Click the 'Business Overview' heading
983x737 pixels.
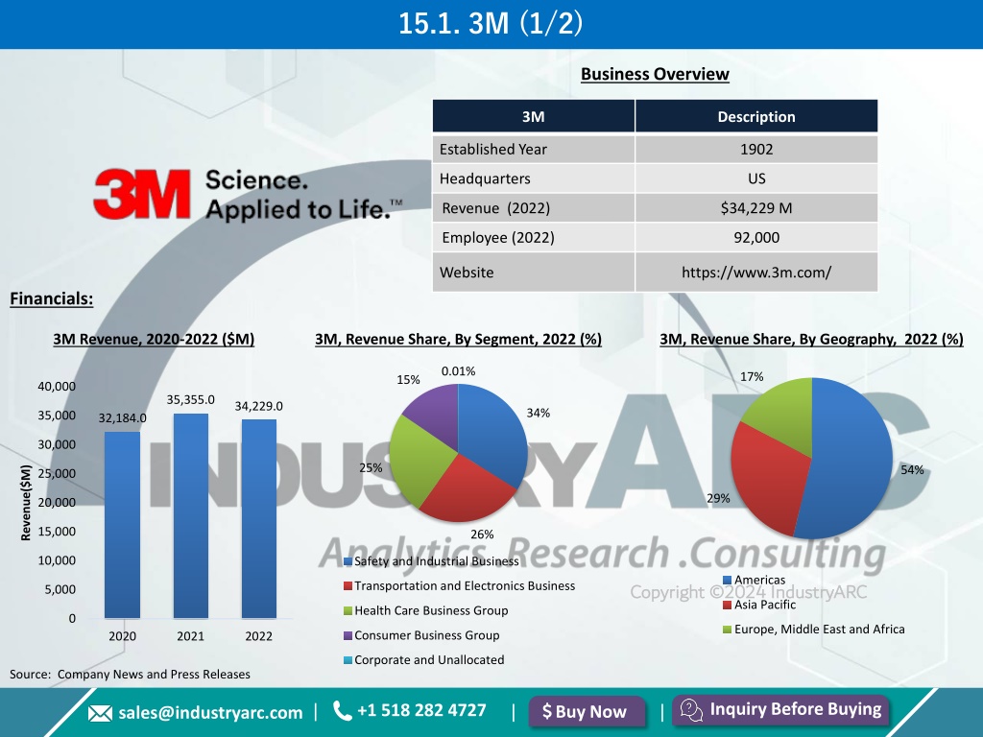(655, 75)
